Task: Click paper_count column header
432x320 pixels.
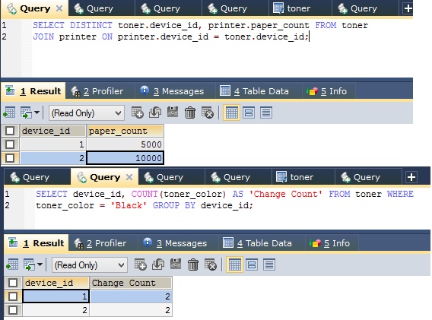Action: tap(125, 131)
